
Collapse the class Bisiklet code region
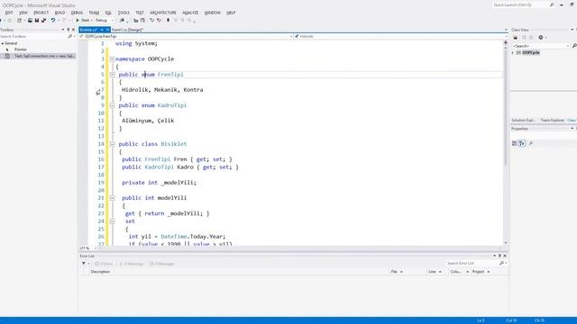point(112,144)
